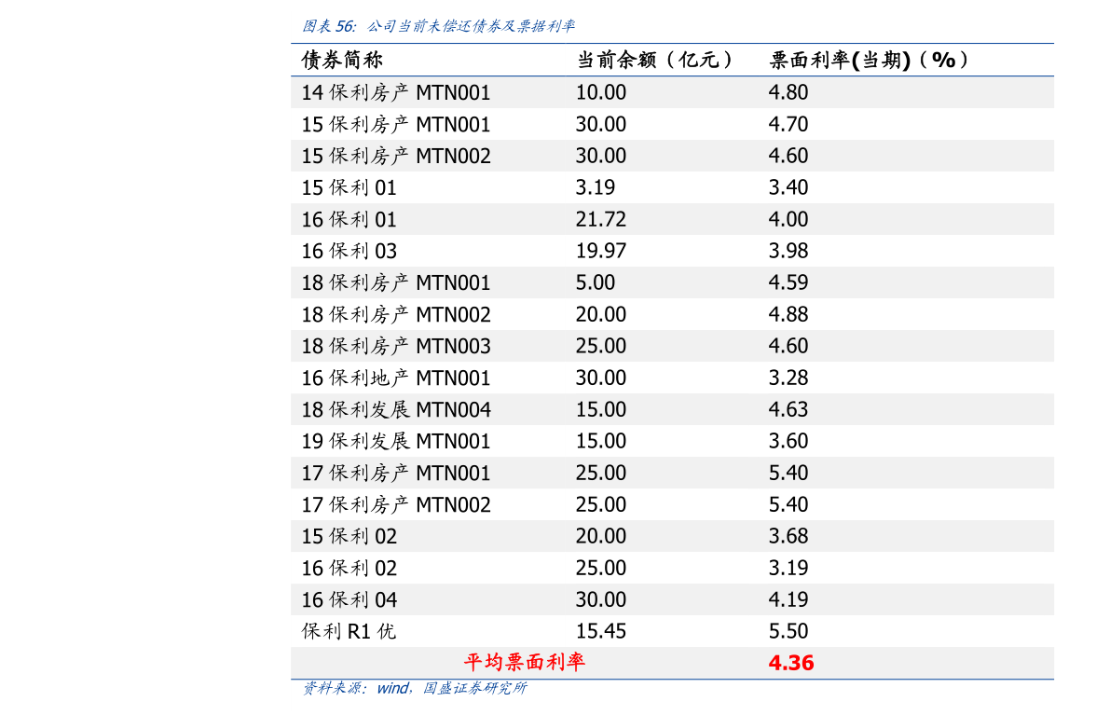1110x715 pixels.
Task: Select the red 平均票面利率 label
Action: tap(524, 663)
